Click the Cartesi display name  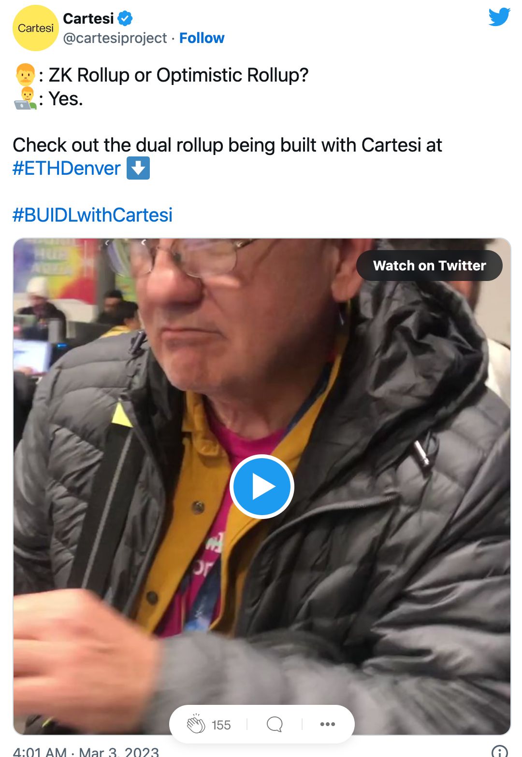tap(88, 19)
